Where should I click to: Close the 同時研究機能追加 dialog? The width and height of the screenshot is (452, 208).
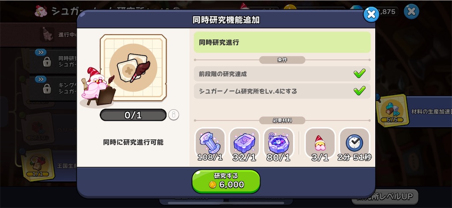(371, 15)
